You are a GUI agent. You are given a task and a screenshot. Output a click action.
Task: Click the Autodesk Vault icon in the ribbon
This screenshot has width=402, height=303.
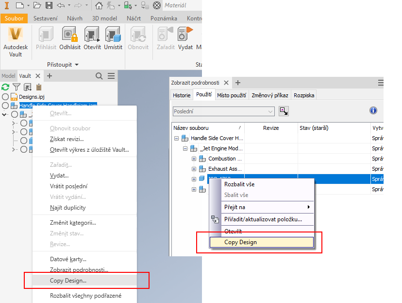coord(16,42)
